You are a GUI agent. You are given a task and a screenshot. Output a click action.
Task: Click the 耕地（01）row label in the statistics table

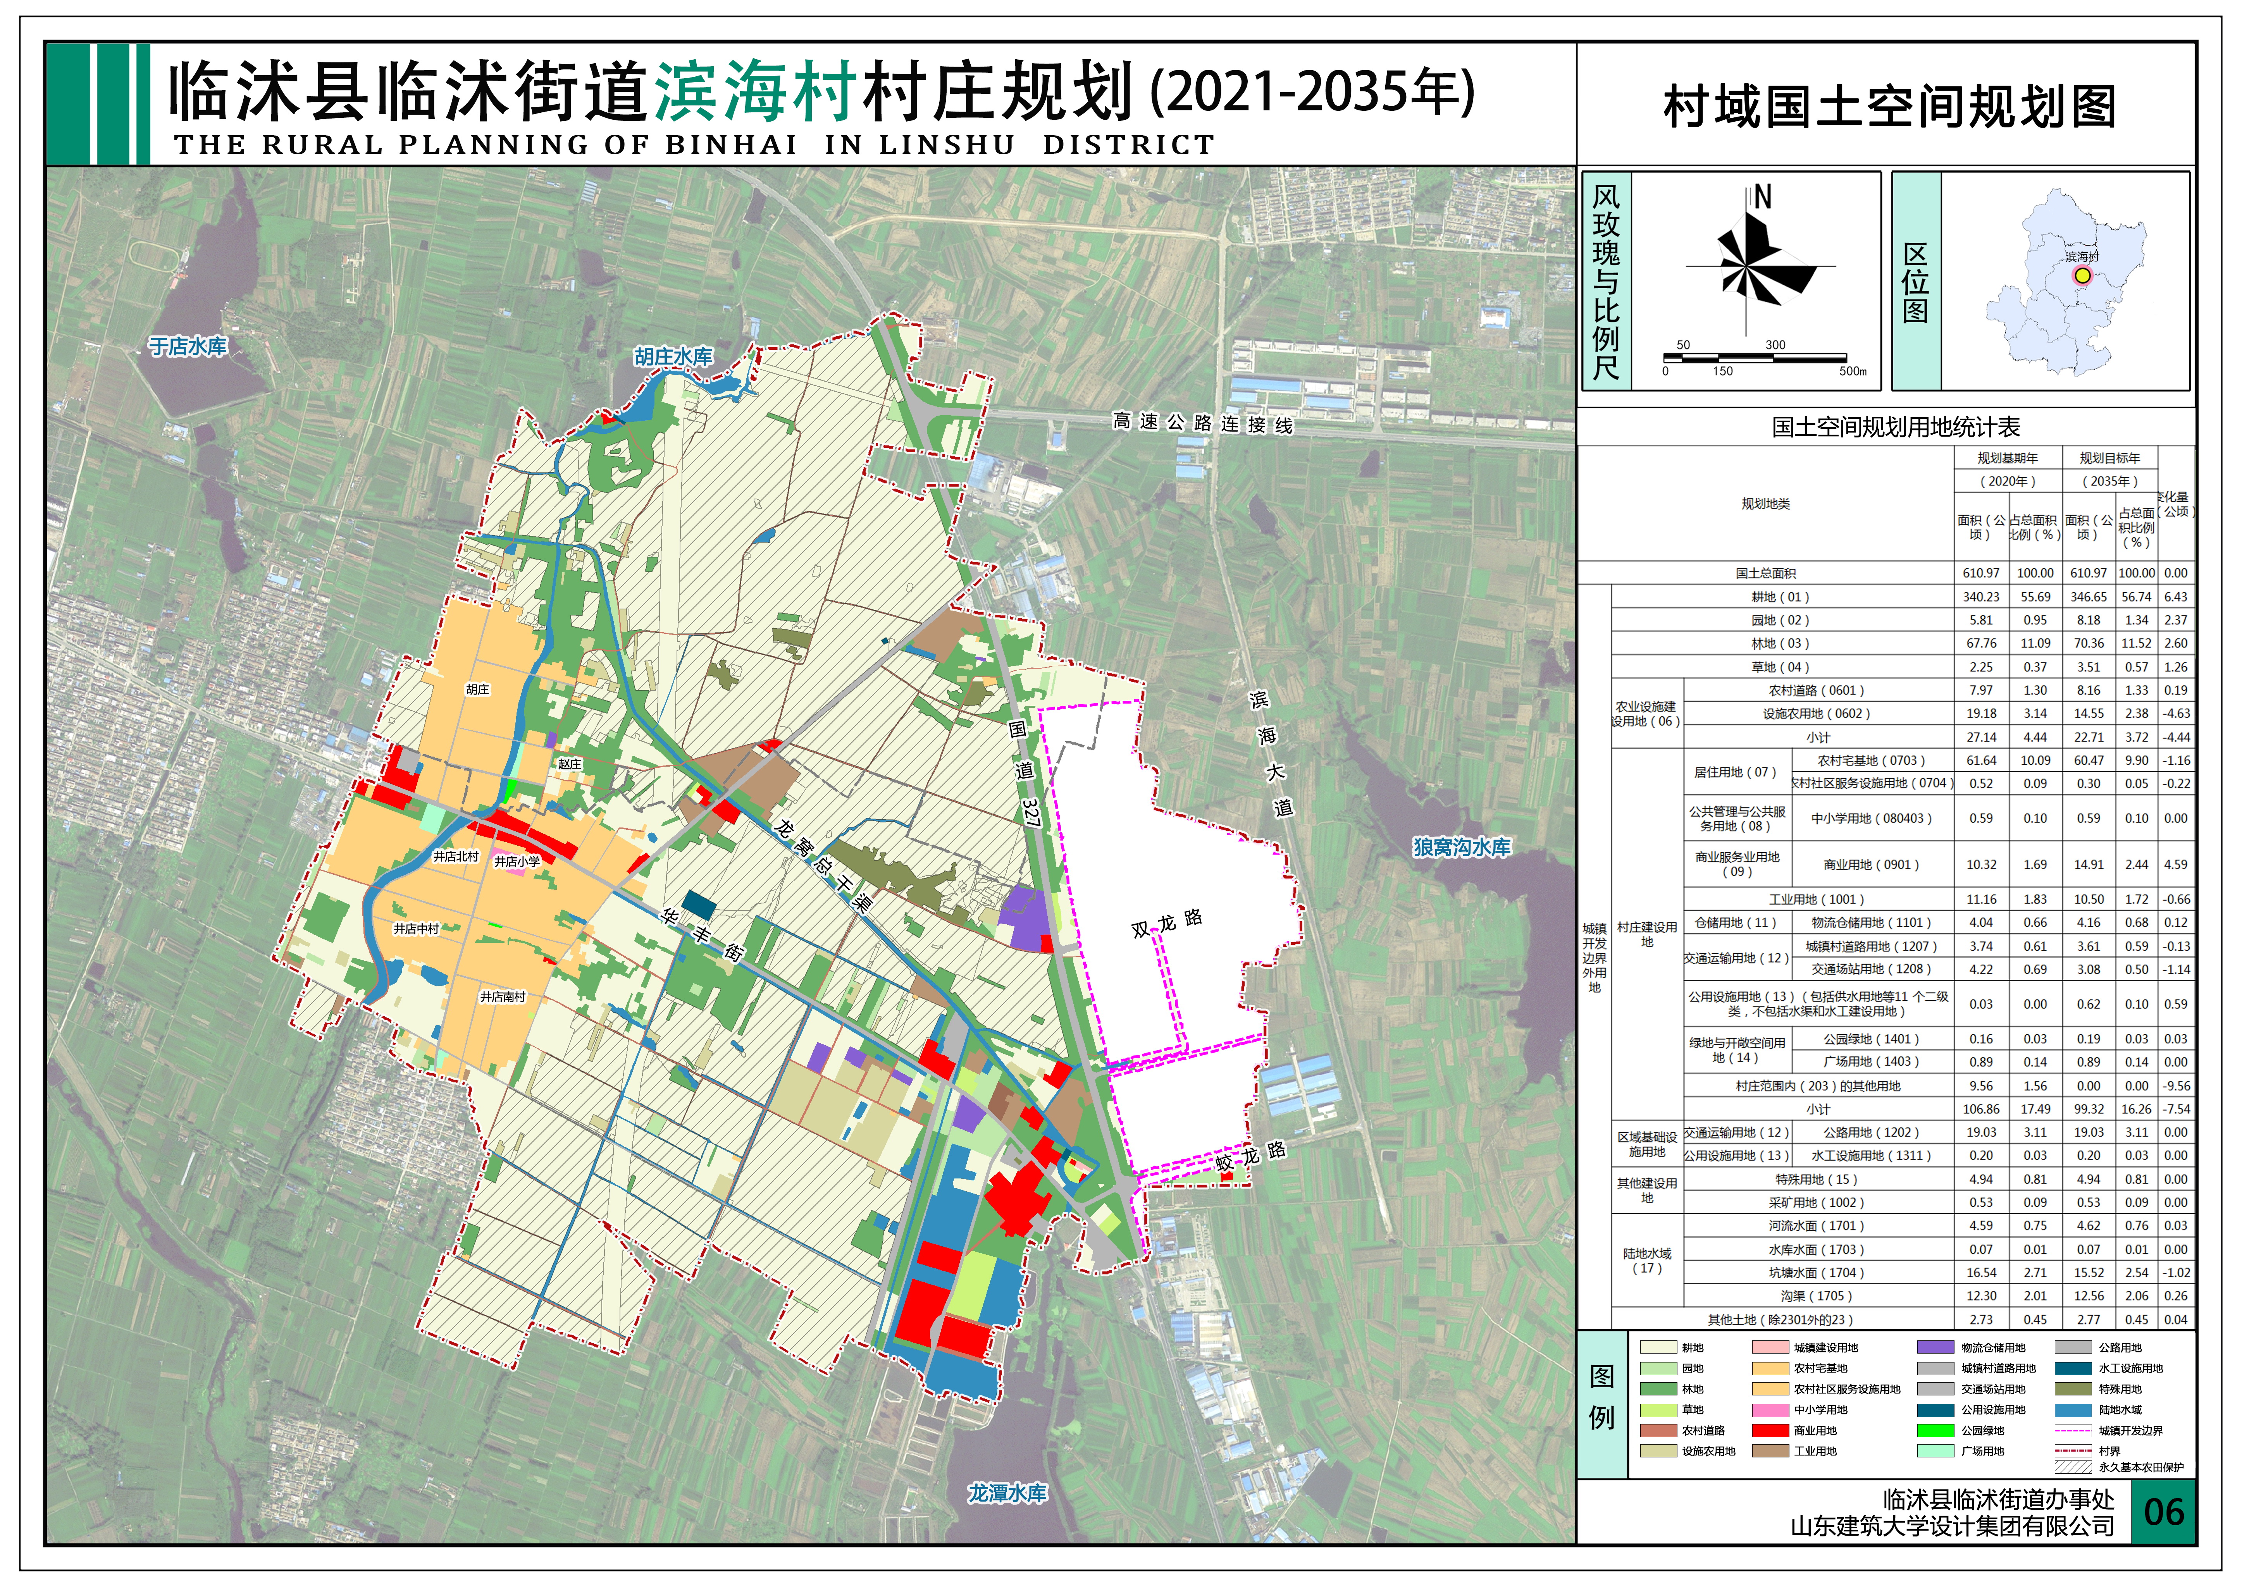pos(1780,597)
